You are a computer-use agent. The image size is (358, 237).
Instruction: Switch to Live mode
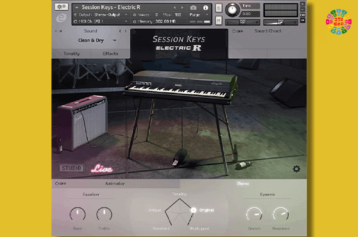102,168
